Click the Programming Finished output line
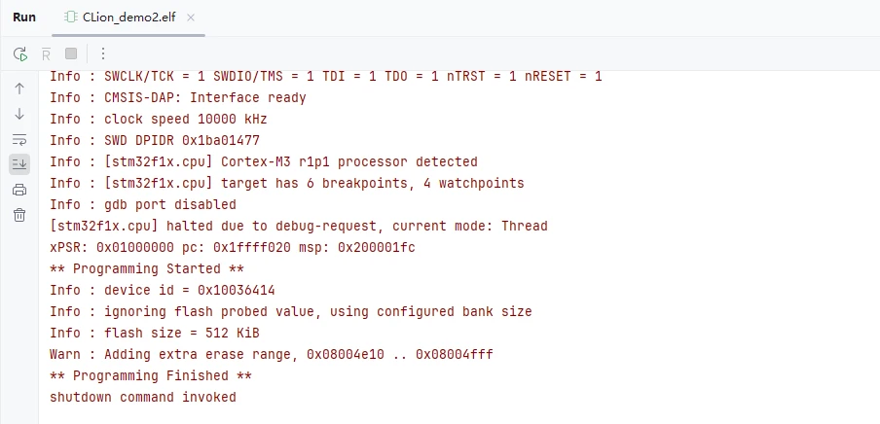Viewport: 880px width, 424px height. pos(151,375)
